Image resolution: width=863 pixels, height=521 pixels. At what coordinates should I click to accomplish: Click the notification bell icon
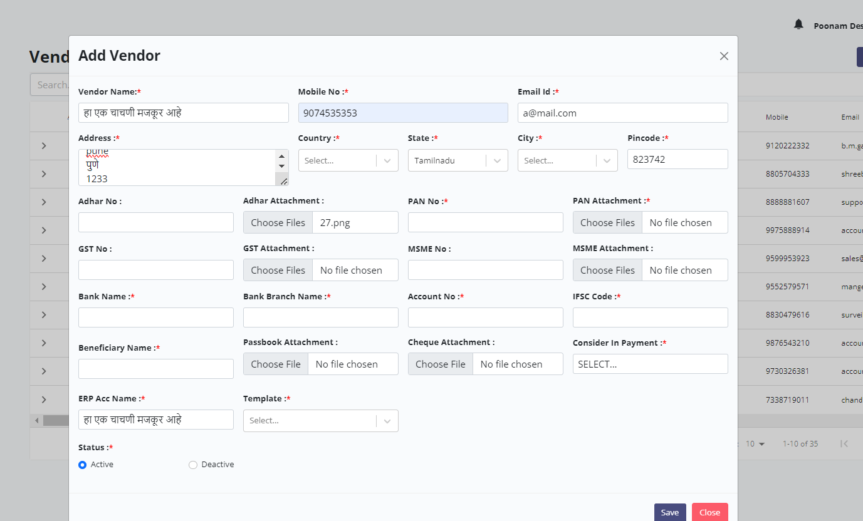(x=798, y=24)
